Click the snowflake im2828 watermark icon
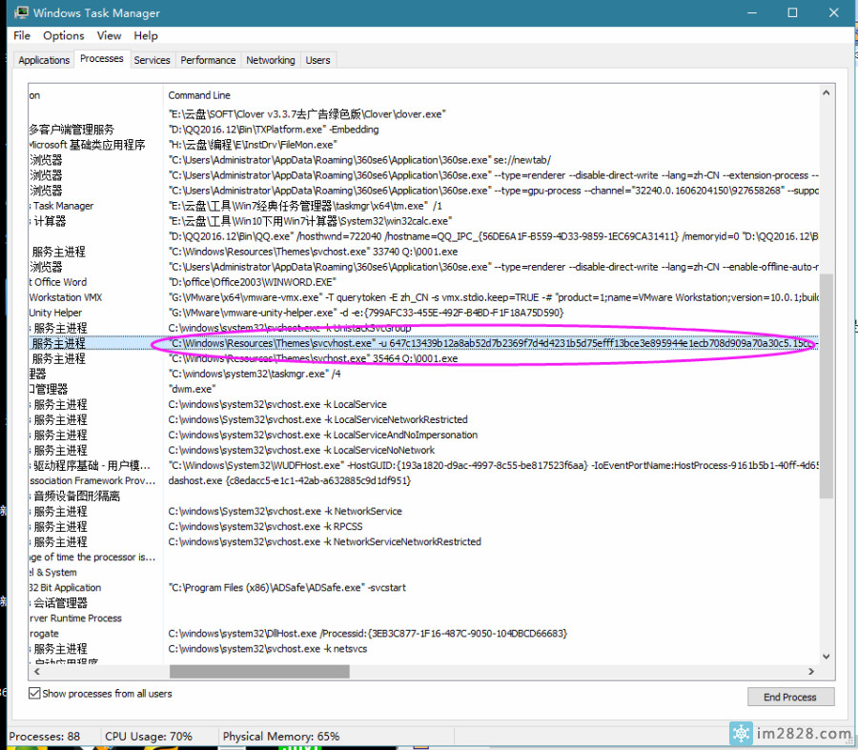The image size is (858, 750). tap(742, 734)
